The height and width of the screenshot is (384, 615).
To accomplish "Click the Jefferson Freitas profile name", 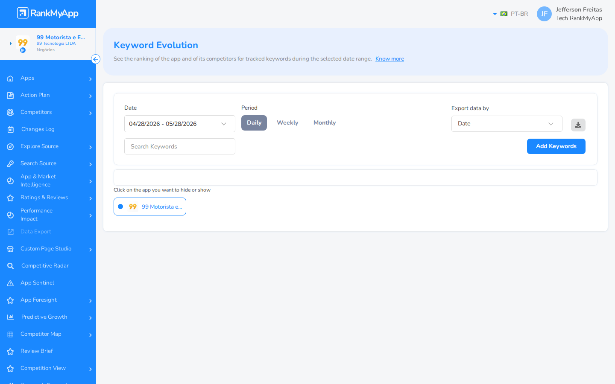I will coord(579,10).
